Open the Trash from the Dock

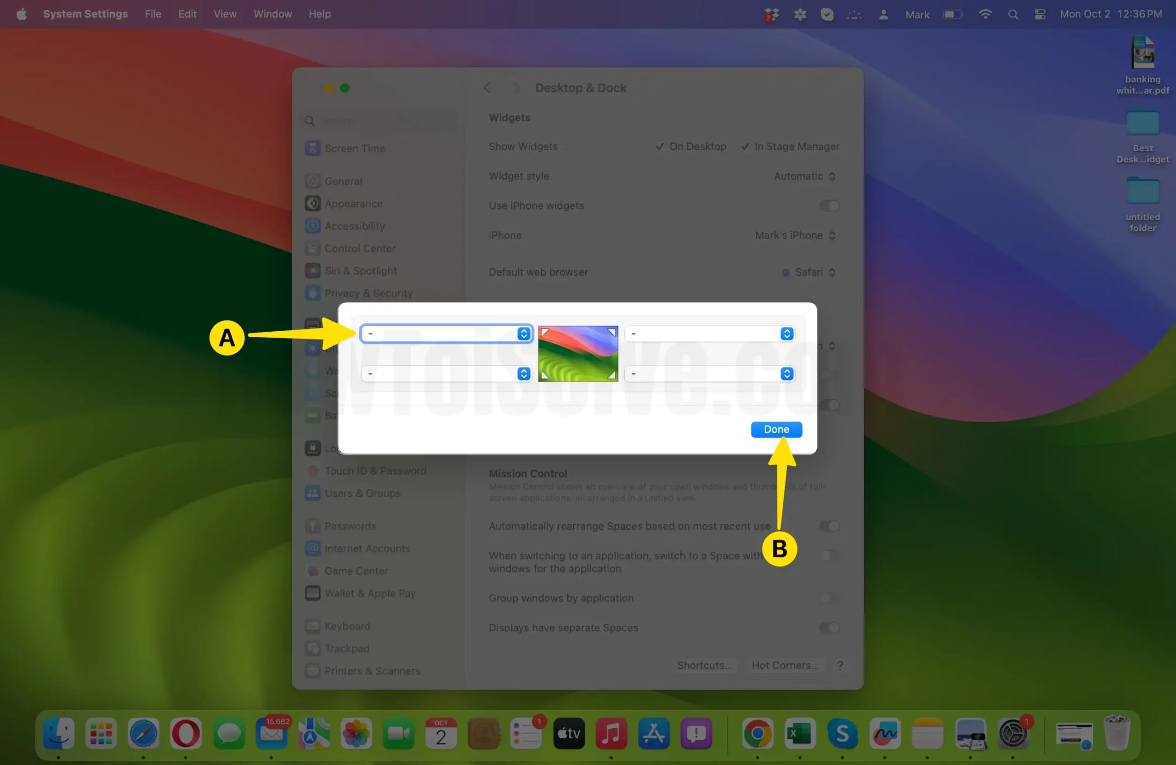pyautogui.click(x=1118, y=735)
